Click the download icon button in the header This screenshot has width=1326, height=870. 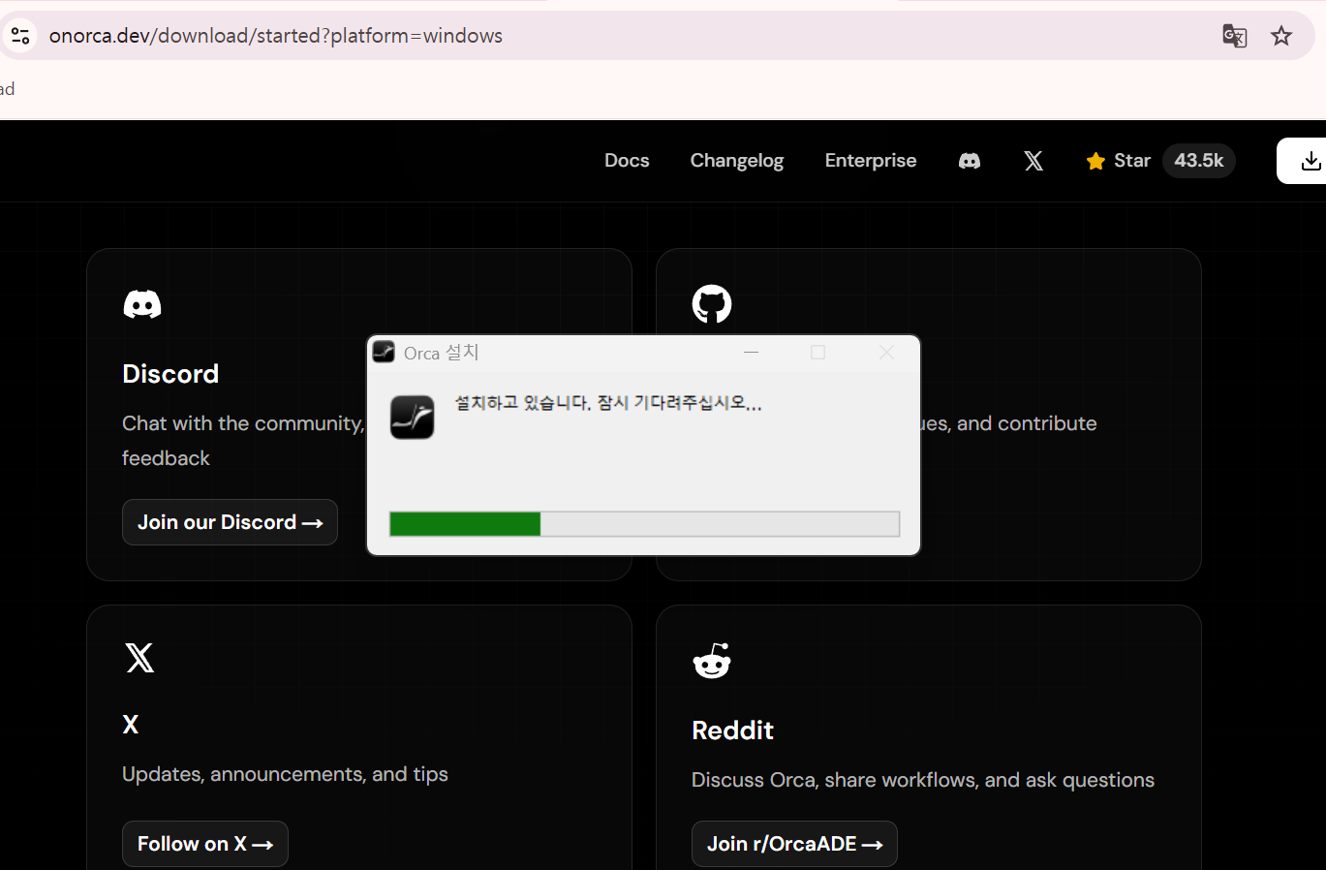coord(1310,161)
